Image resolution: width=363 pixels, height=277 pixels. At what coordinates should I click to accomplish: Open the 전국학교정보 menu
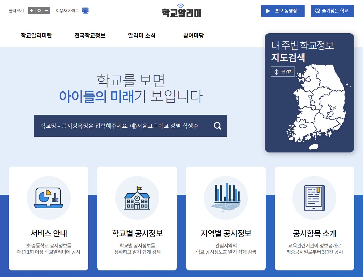coord(89,35)
